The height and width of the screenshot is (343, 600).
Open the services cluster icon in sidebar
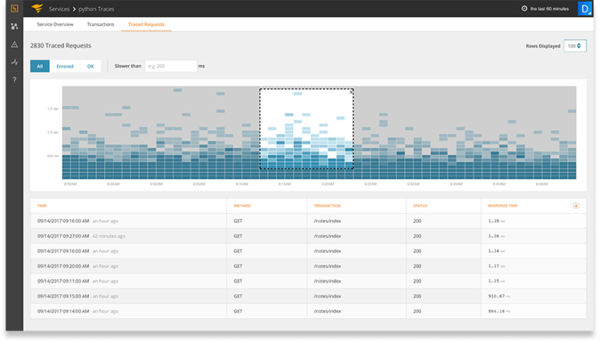(14, 27)
